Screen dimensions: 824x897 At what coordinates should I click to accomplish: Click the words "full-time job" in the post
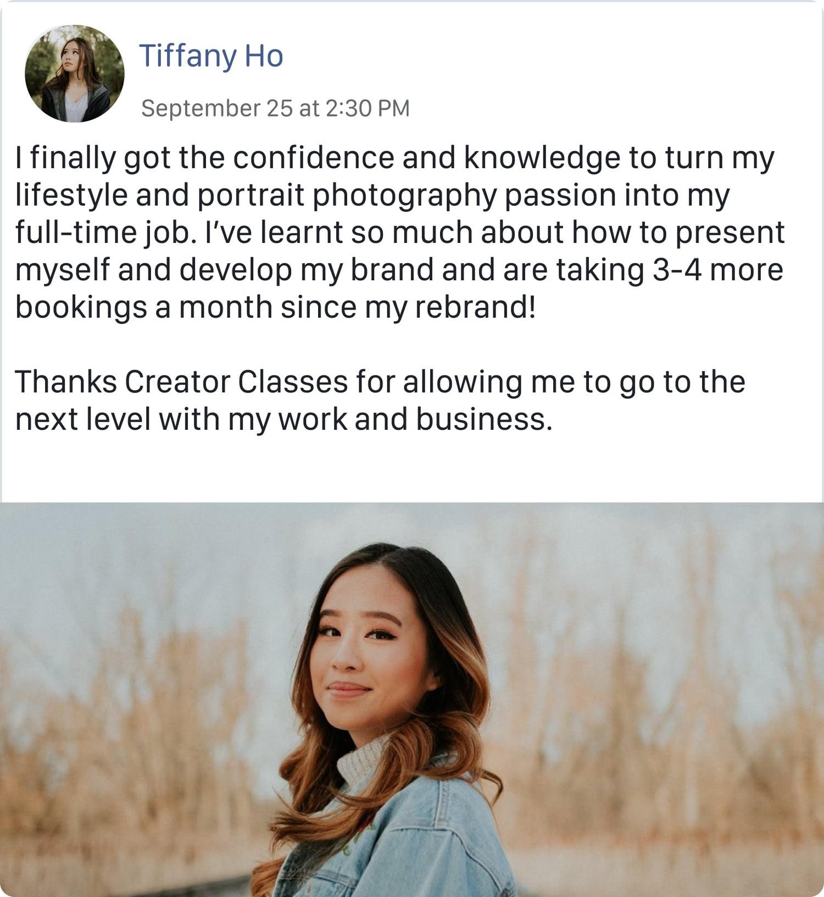tap(104, 232)
